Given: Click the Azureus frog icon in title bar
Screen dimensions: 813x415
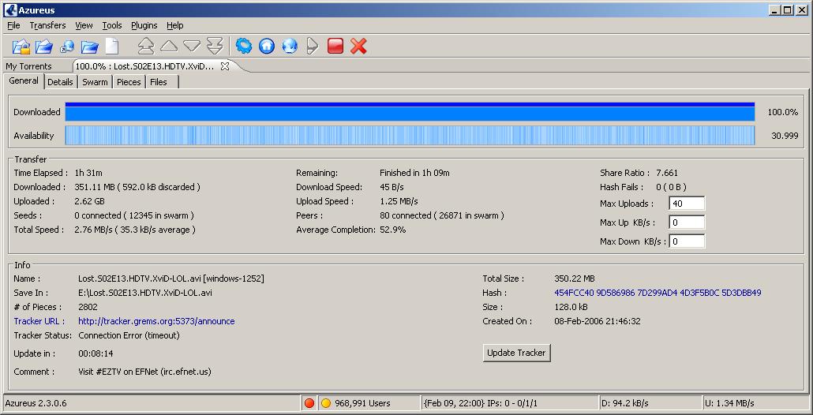Looking at the screenshot, I should coord(10,9).
